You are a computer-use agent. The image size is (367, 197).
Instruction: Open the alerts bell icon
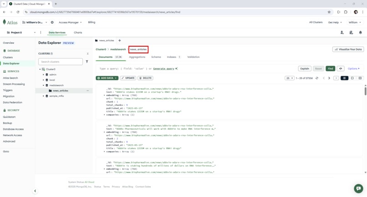(x=361, y=32)
